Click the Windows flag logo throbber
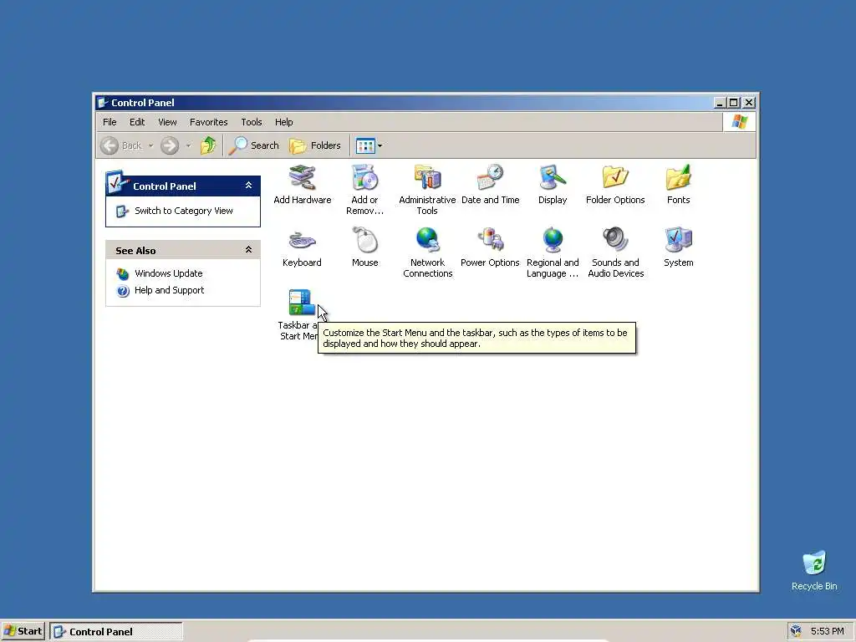This screenshot has width=856, height=642. click(739, 122)
